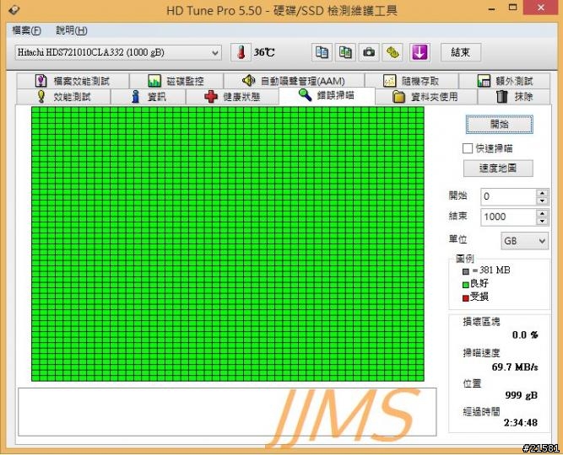Click the HD Tune app icon in title bar
Screen dimensions: 563x455
[14, 9]
